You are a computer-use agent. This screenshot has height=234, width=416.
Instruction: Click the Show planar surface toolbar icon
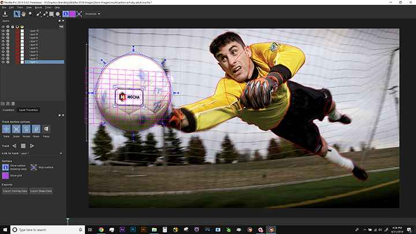click(x=66, y=13)
